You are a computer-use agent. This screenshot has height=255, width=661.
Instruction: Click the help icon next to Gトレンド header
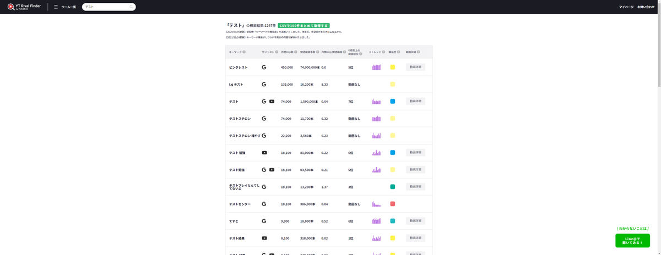tap(384, 52)
